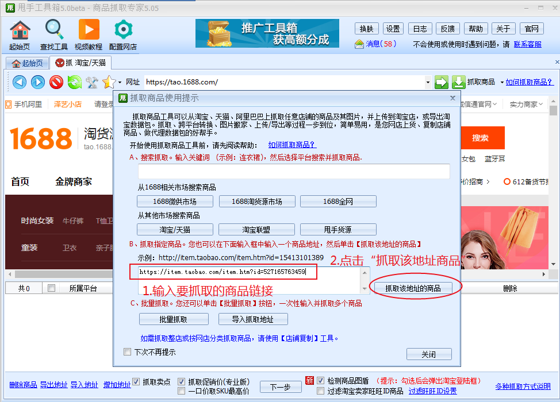
Task: Switch to the 淘宝/天猫 tab
Action: point(80,63)
